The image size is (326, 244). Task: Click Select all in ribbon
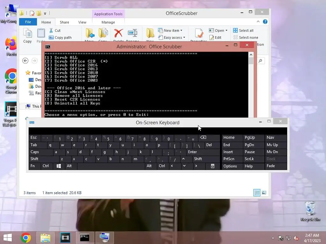click(244, 30)
